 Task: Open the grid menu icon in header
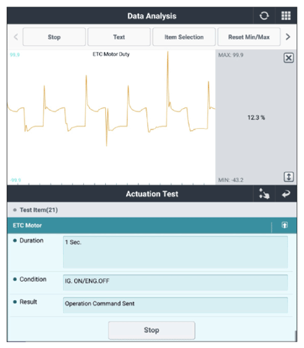click(286, 16)
